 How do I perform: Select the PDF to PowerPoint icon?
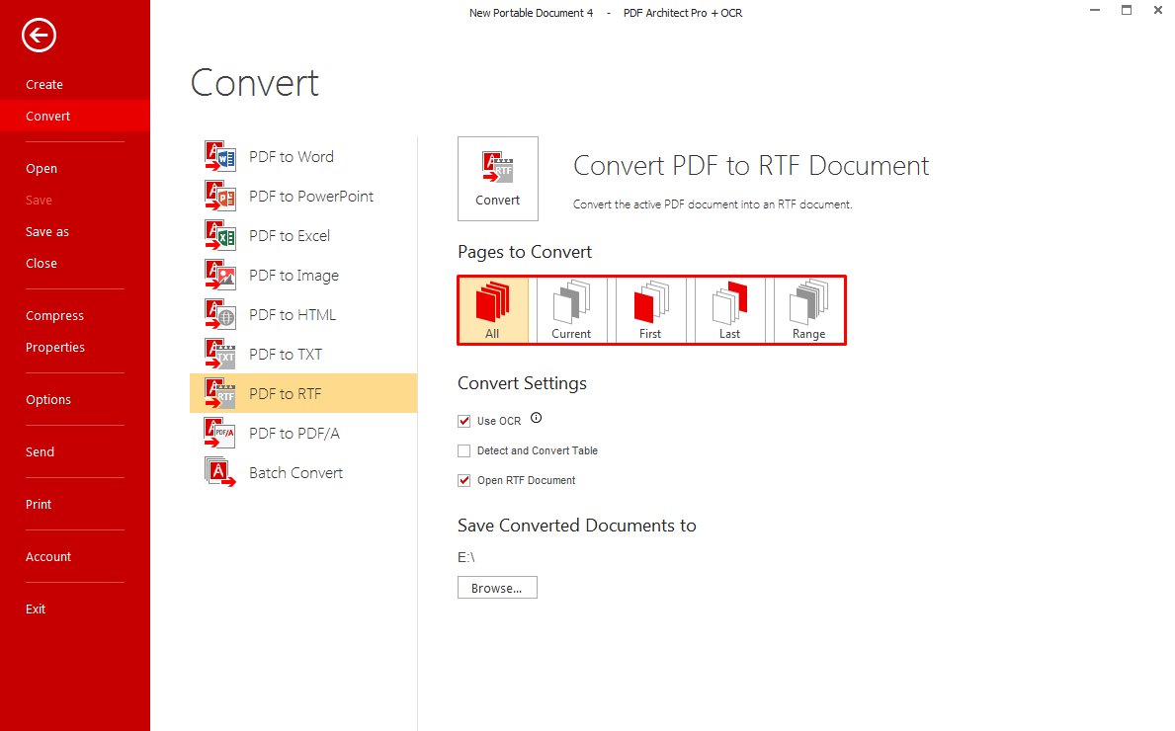point(220,197)
